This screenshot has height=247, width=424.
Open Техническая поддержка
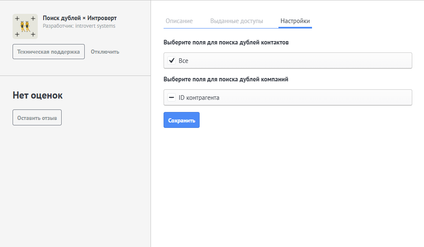tap(49, 52)
